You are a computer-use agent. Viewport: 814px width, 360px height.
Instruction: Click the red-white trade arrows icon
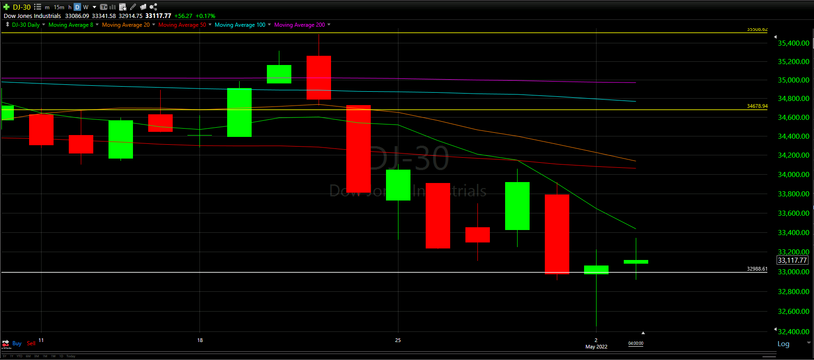coord(6,343)
